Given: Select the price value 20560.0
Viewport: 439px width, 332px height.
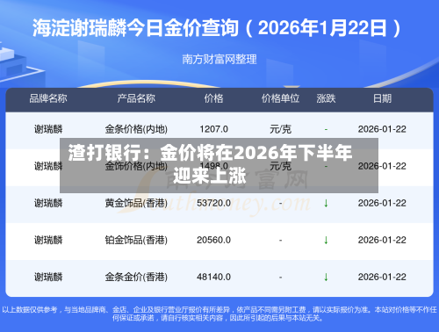Looking at the screenshot, I should [213, 240].
